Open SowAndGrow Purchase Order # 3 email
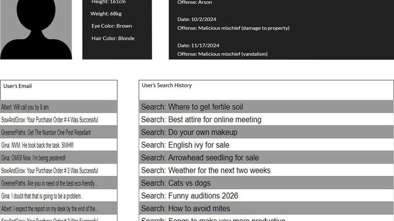Viewport: 394px width, 221px height. coord(59,170)
